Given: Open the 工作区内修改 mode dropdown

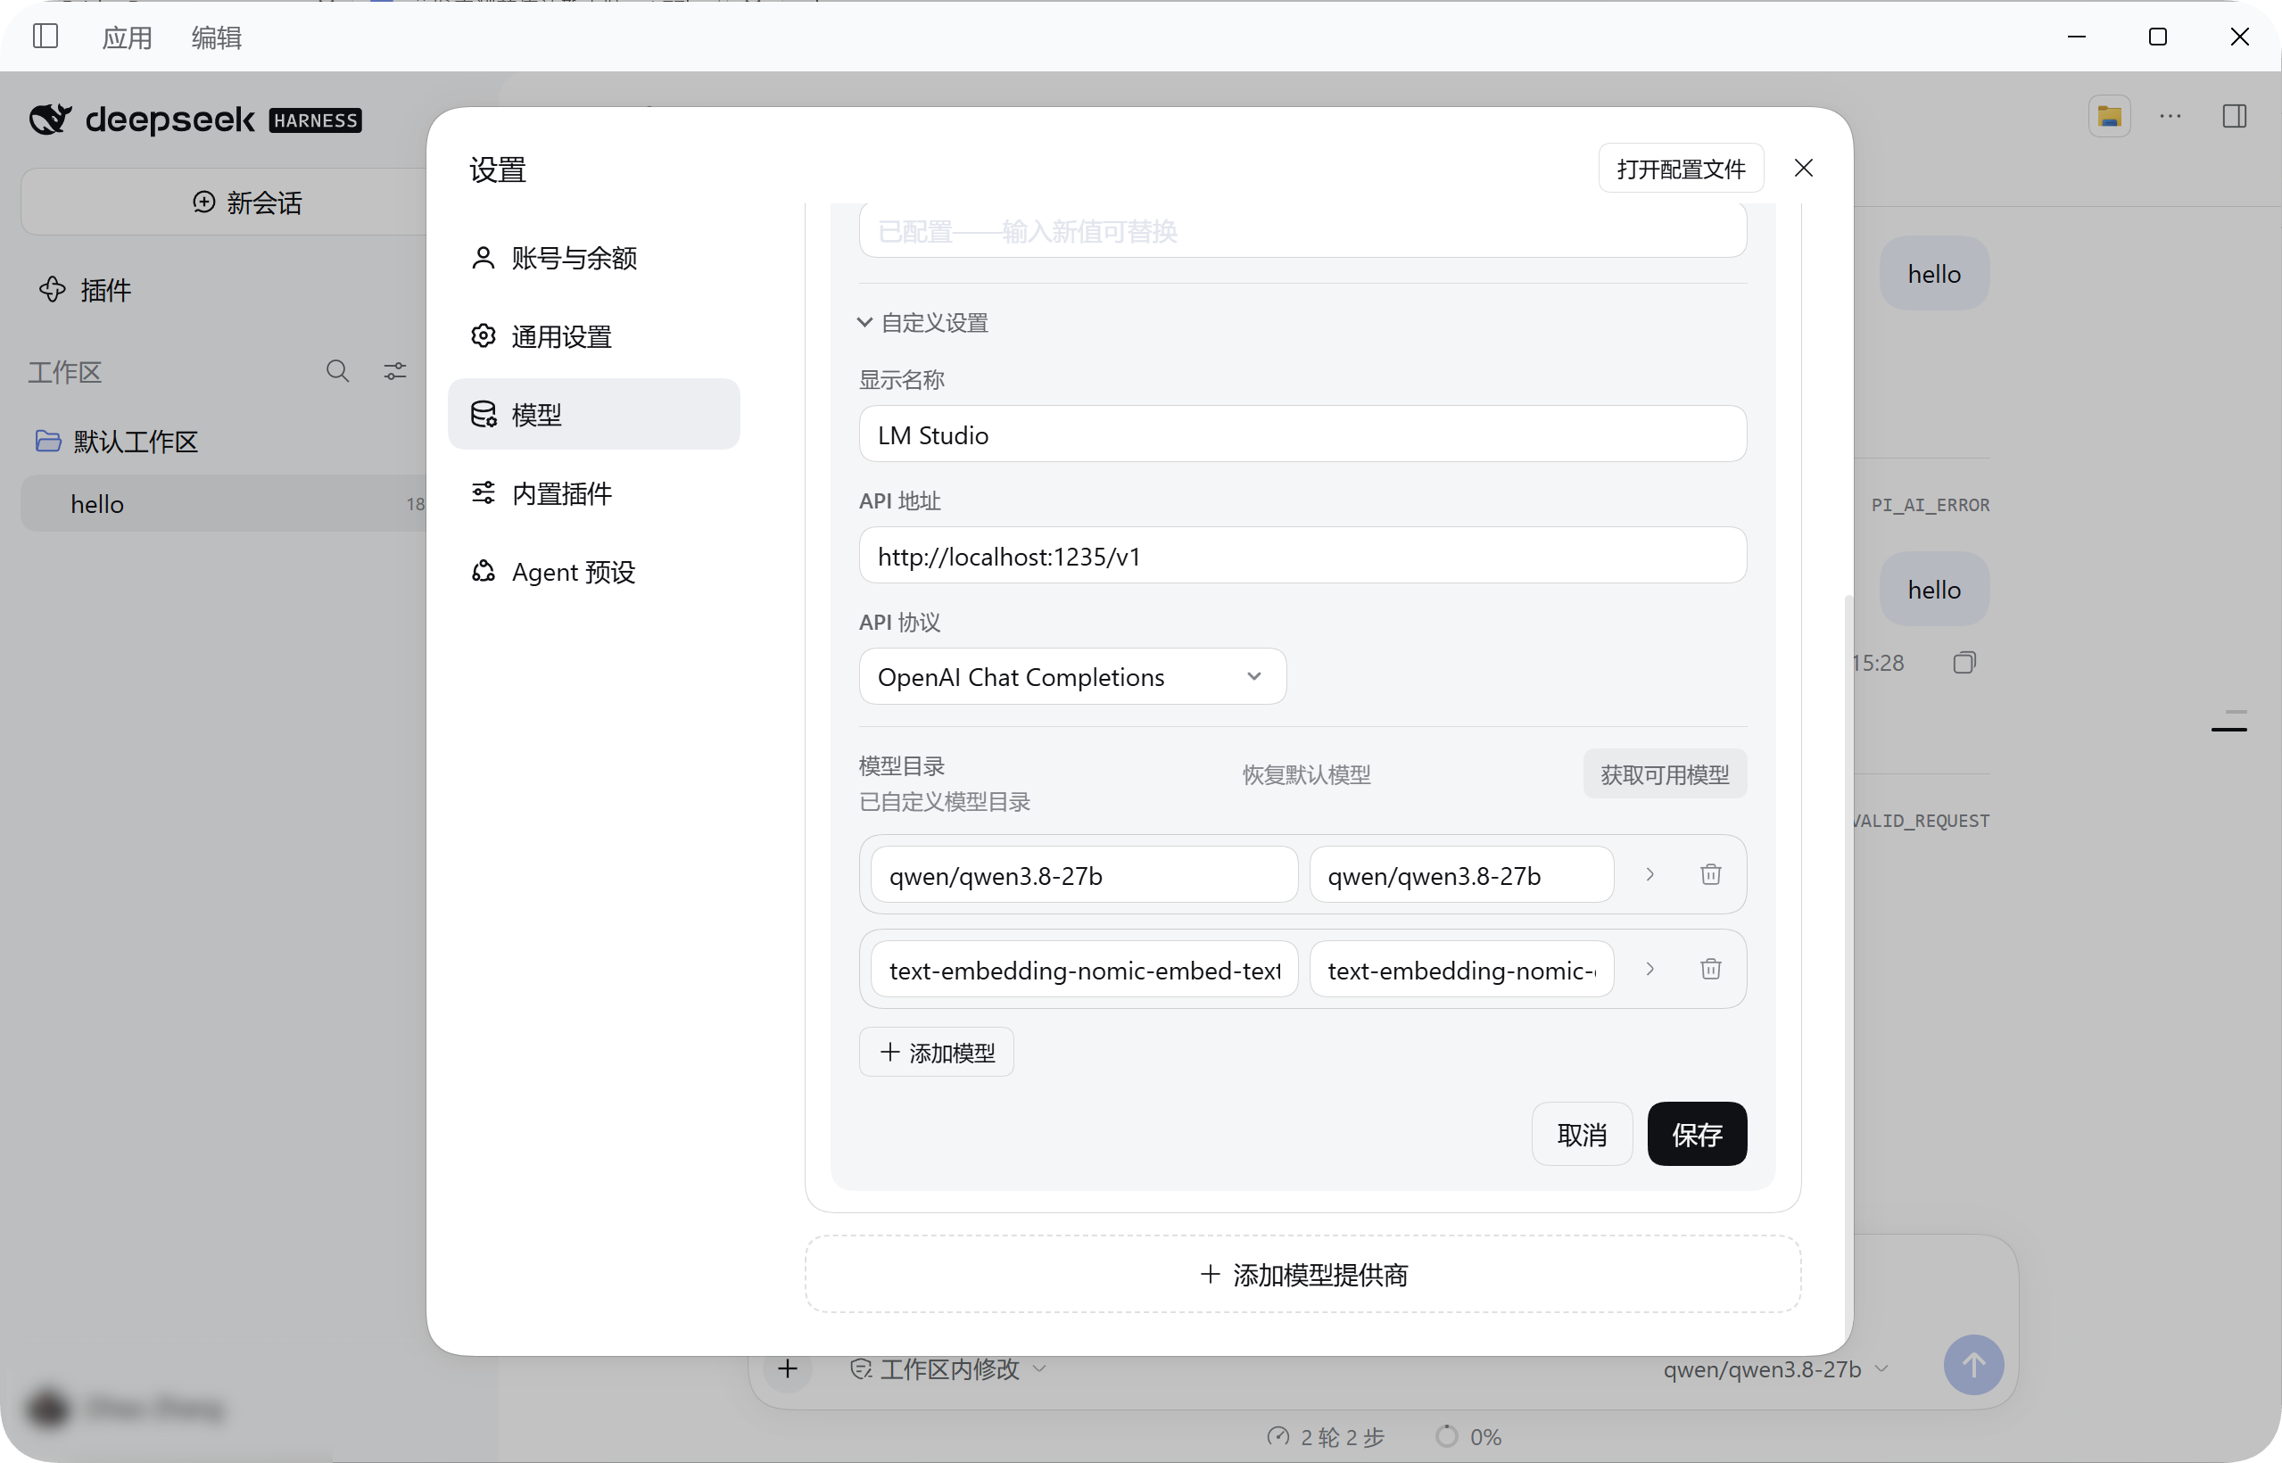Looking at the screenshot, I should click(948, 1369).
